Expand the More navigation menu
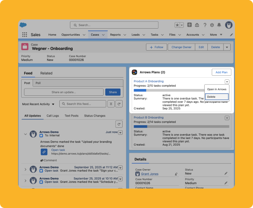The image size is (253, 208). [x=216, y=35]
